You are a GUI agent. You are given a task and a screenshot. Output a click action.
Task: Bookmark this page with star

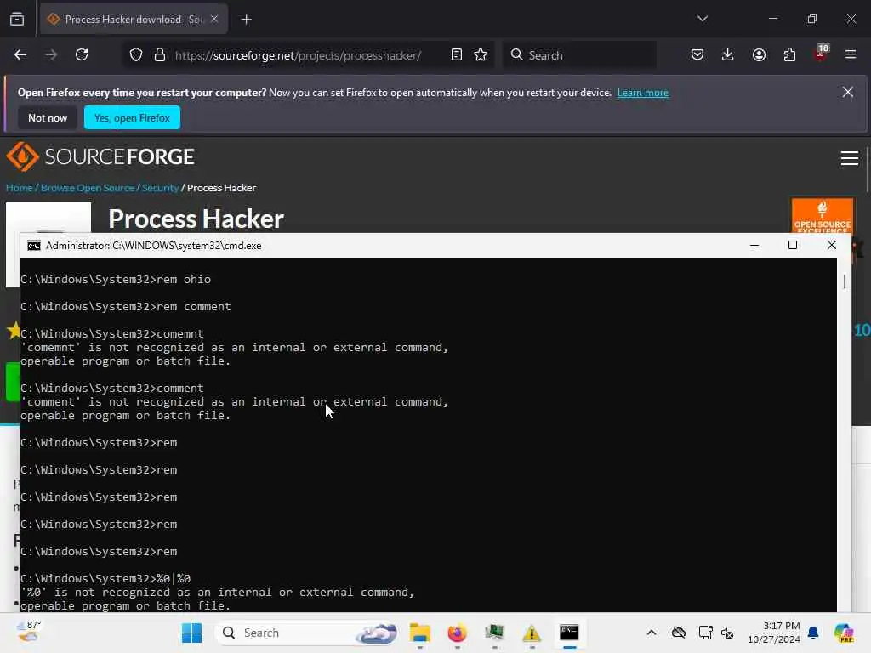[x=481, y=55]
